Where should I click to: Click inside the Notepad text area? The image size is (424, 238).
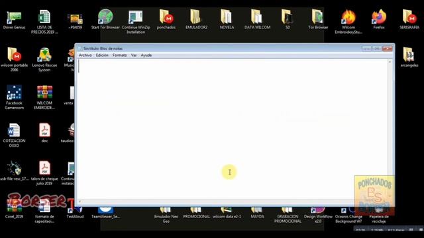pyautogui.click(x=233, y=129)
